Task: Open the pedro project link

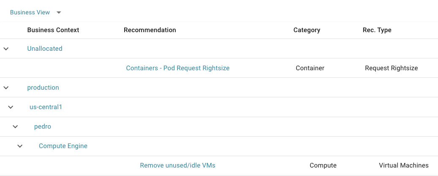Action: [43, 126]
